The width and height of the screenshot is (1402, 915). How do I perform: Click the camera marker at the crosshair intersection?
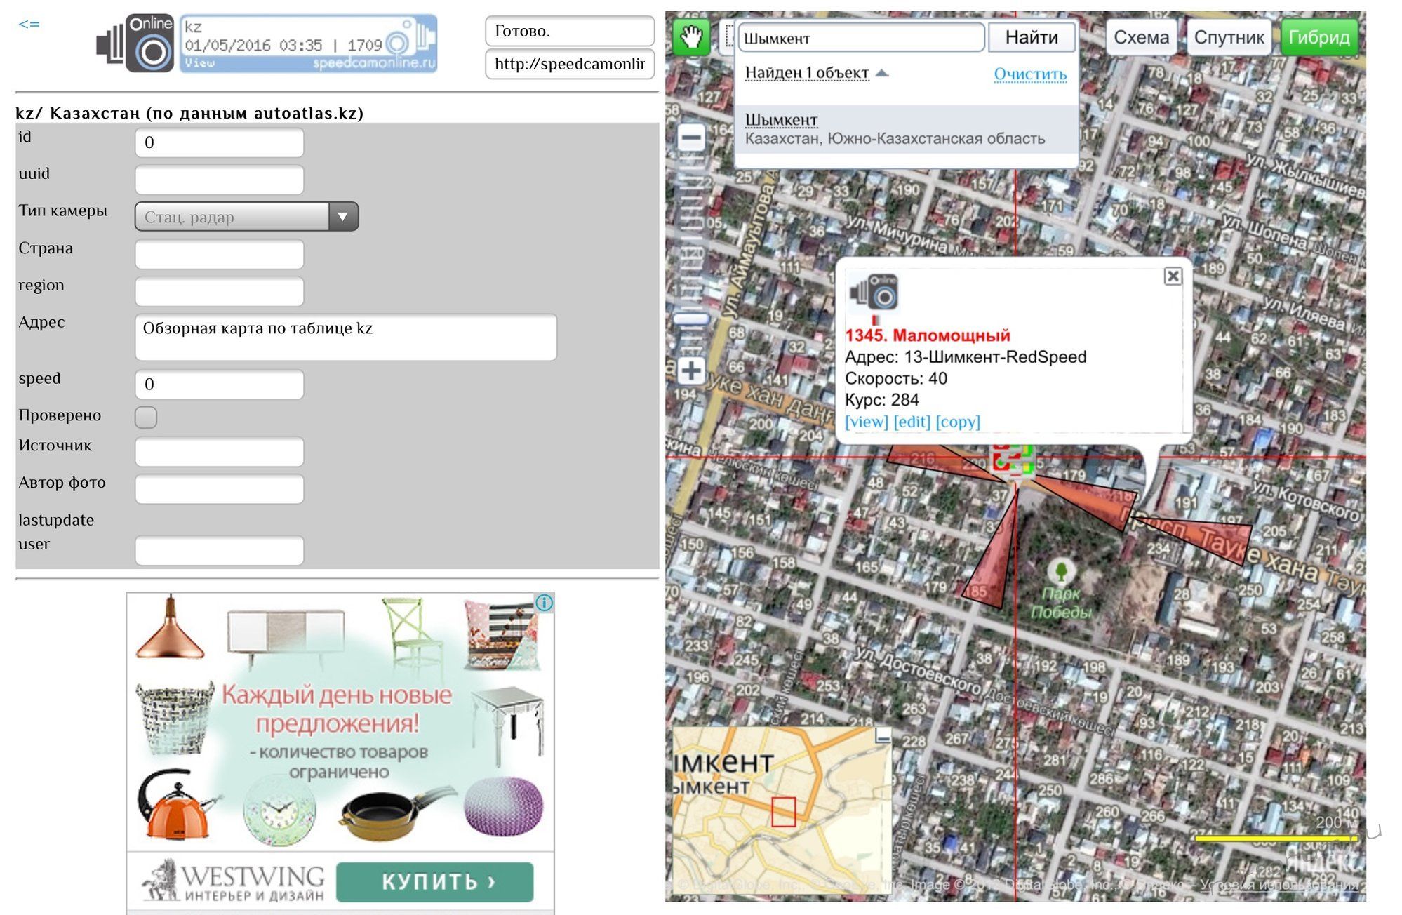[1013, 460]
